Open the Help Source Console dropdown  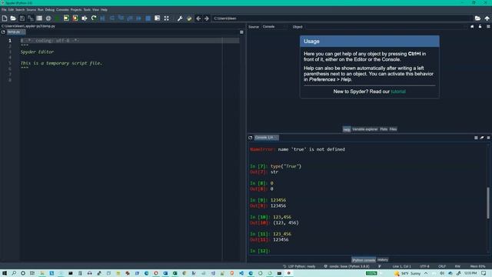point(274,27)
